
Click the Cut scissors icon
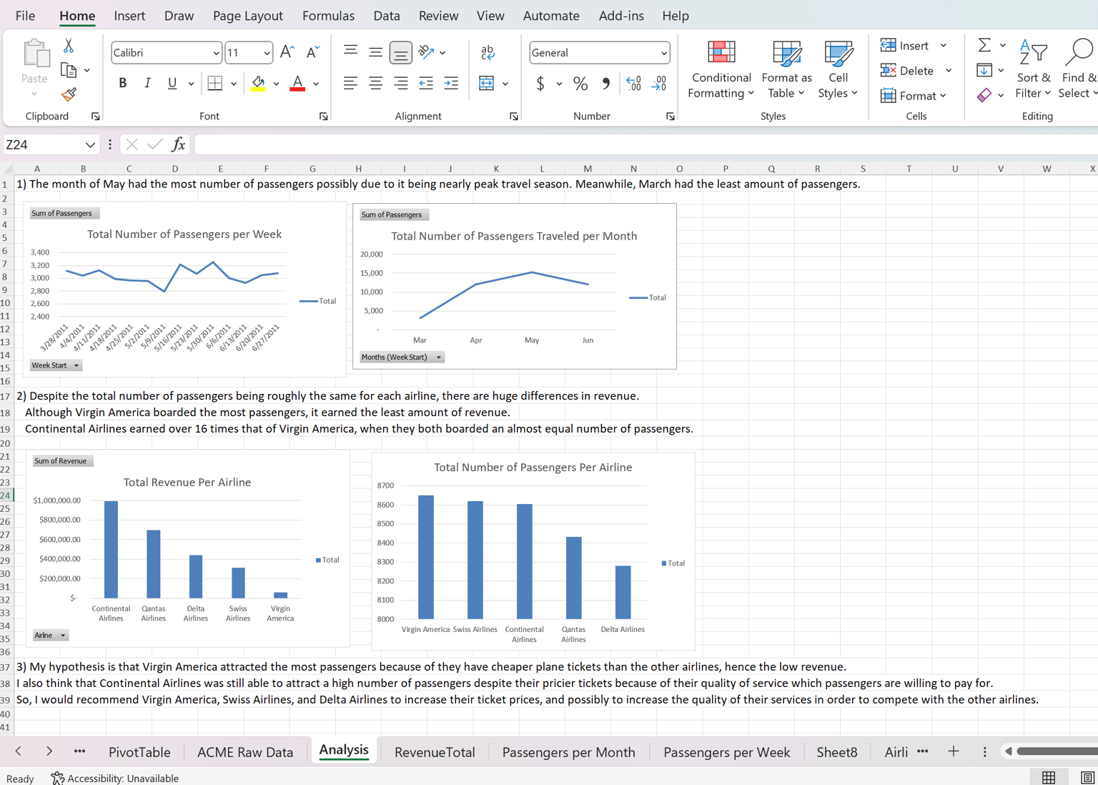(x=69, y=46)
